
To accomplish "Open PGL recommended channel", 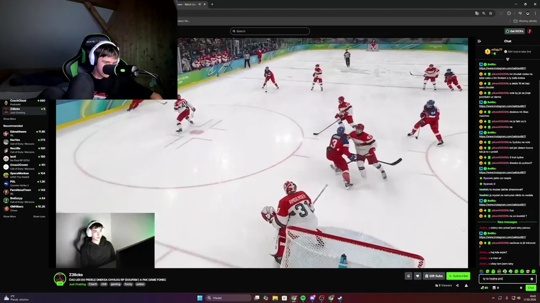I will click(24, 183).
